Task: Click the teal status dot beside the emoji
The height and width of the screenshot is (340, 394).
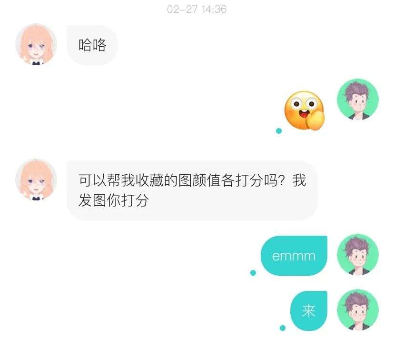Action: point(279,131)
